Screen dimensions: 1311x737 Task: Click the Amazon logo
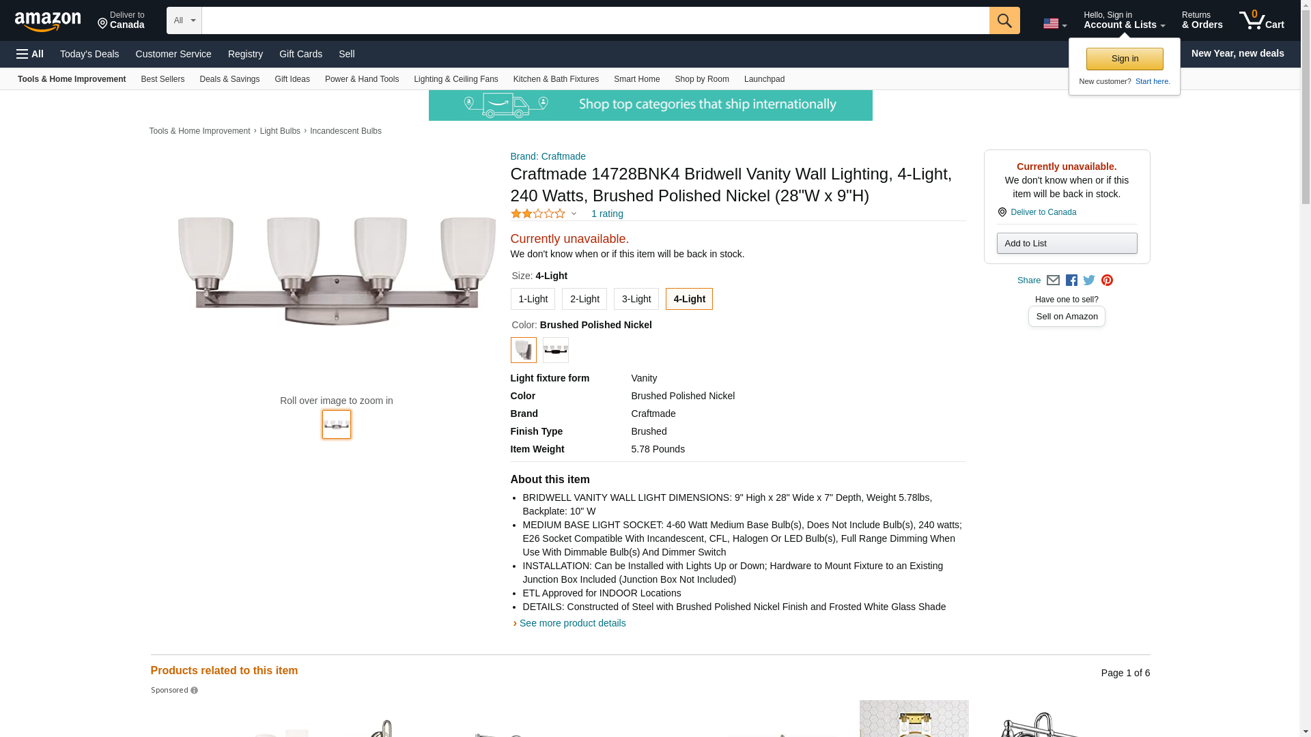pyautogui.click(x=48, y=21)
